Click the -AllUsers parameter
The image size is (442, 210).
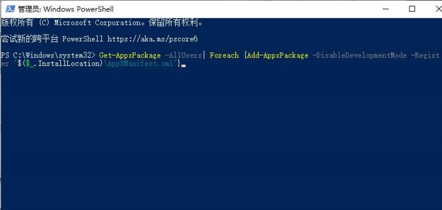point(183,55)
